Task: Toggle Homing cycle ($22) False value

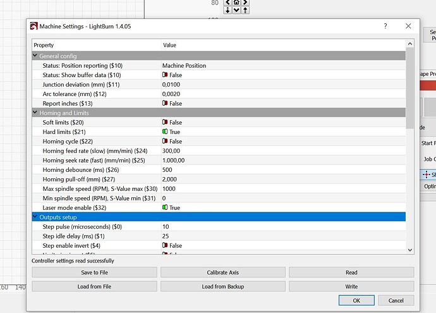Action: point(172,141)
